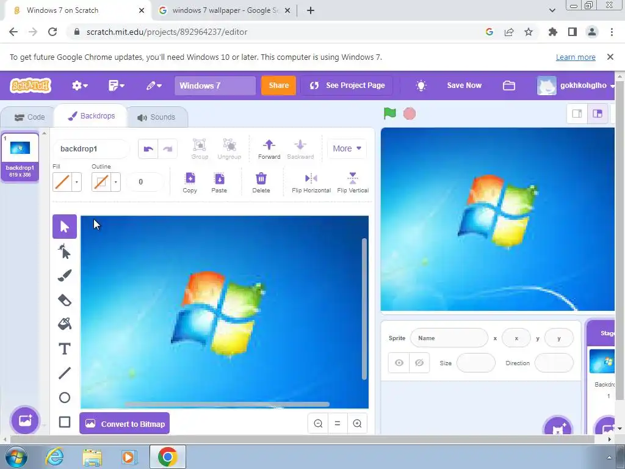This screenshot has width=625, height=469.
Task: Open the Fill color dropdown arrow
Action: coord(77,182)
